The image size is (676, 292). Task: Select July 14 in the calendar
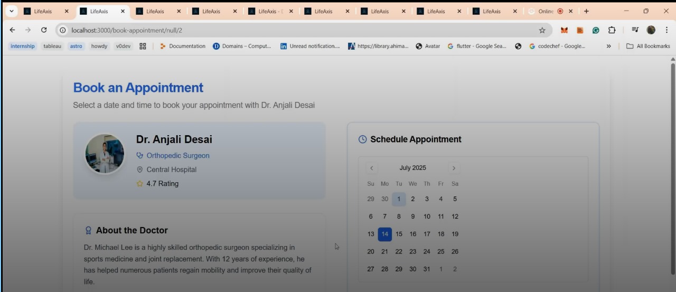384,234
